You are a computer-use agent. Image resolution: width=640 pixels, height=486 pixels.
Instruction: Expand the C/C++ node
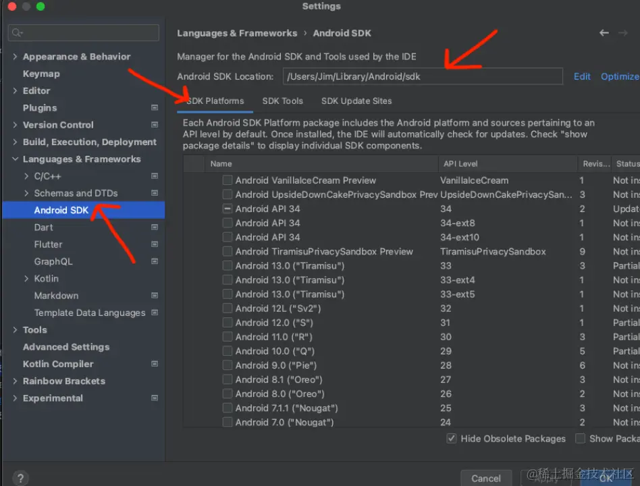(26, 176)
